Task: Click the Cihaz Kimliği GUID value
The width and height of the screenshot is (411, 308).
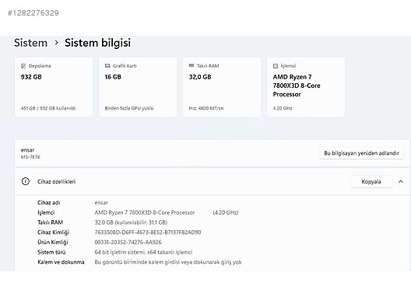Action: [x=148, y=233]
